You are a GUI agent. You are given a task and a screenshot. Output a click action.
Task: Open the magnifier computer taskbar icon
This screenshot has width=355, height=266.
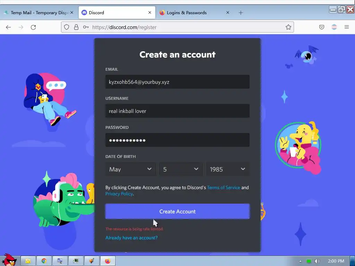(x=60, y=261)
